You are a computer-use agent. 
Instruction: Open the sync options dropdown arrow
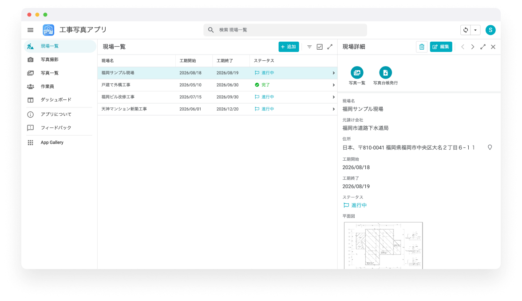click(475, 30)
